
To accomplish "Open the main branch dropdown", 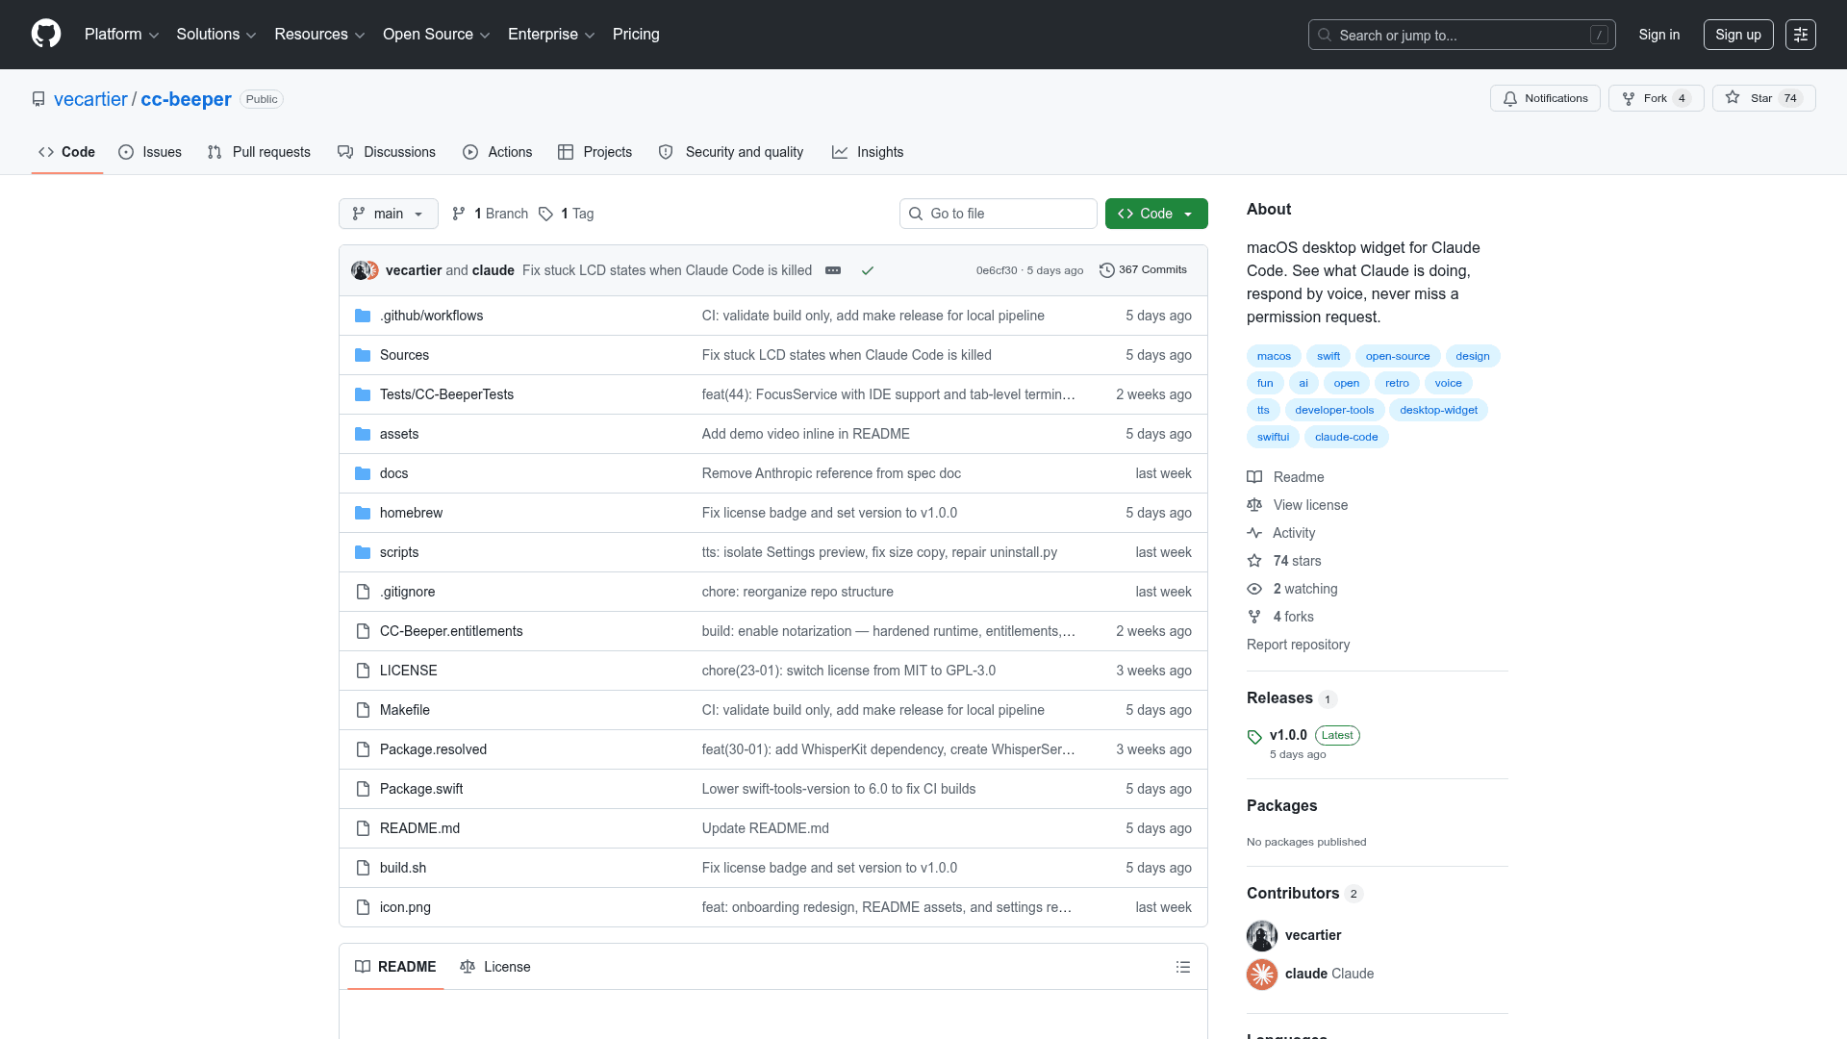I will pyautogui.click(x=388, y=214).
